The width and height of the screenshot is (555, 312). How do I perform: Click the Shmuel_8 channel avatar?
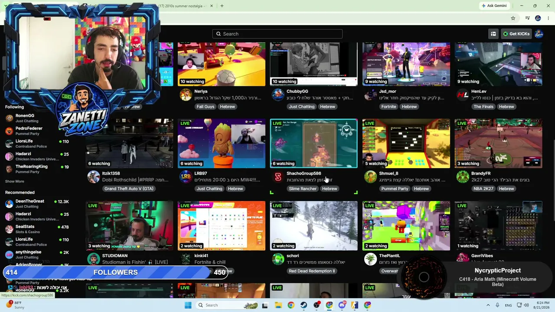coord(370,177)
